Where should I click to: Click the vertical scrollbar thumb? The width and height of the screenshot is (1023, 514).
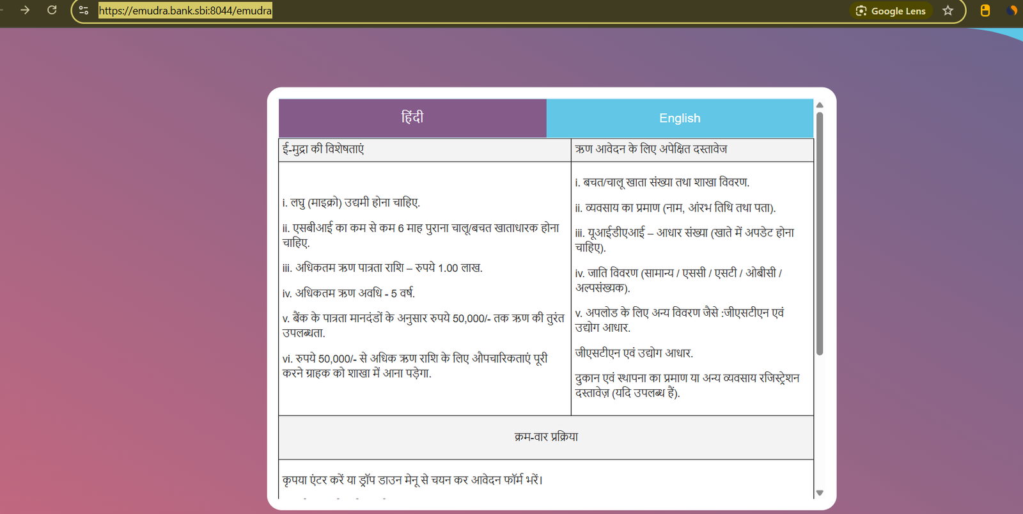click(x=820, y=233)
